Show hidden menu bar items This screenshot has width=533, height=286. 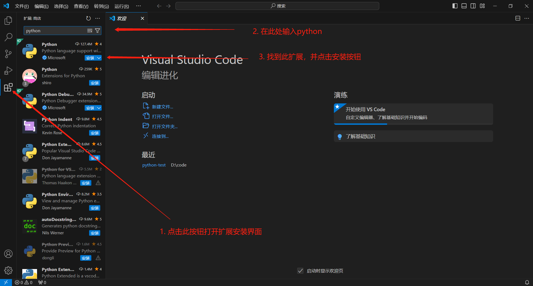(138, 6)
